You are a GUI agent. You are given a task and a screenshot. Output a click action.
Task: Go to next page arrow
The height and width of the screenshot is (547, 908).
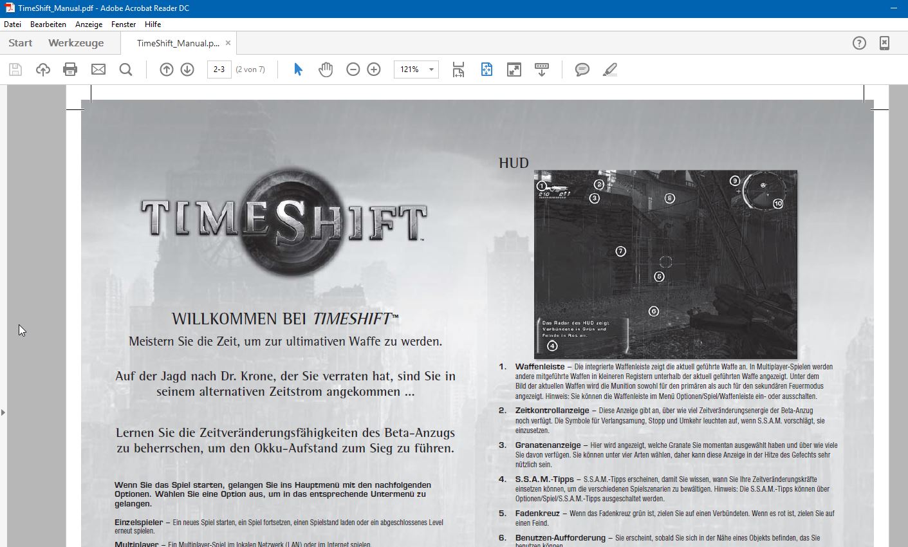[187, 70]
